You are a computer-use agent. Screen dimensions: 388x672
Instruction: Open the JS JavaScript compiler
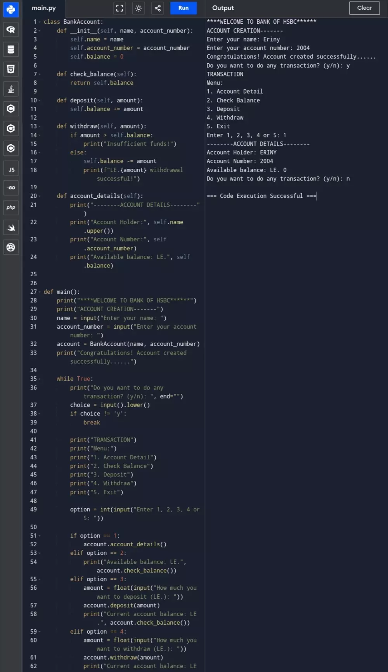(11, 169)
